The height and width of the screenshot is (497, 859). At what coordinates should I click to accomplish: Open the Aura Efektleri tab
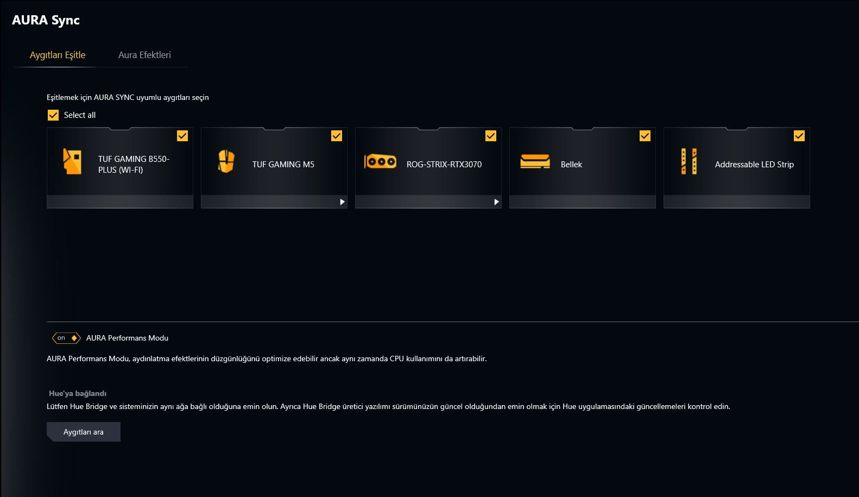click(x=144, y=55)
